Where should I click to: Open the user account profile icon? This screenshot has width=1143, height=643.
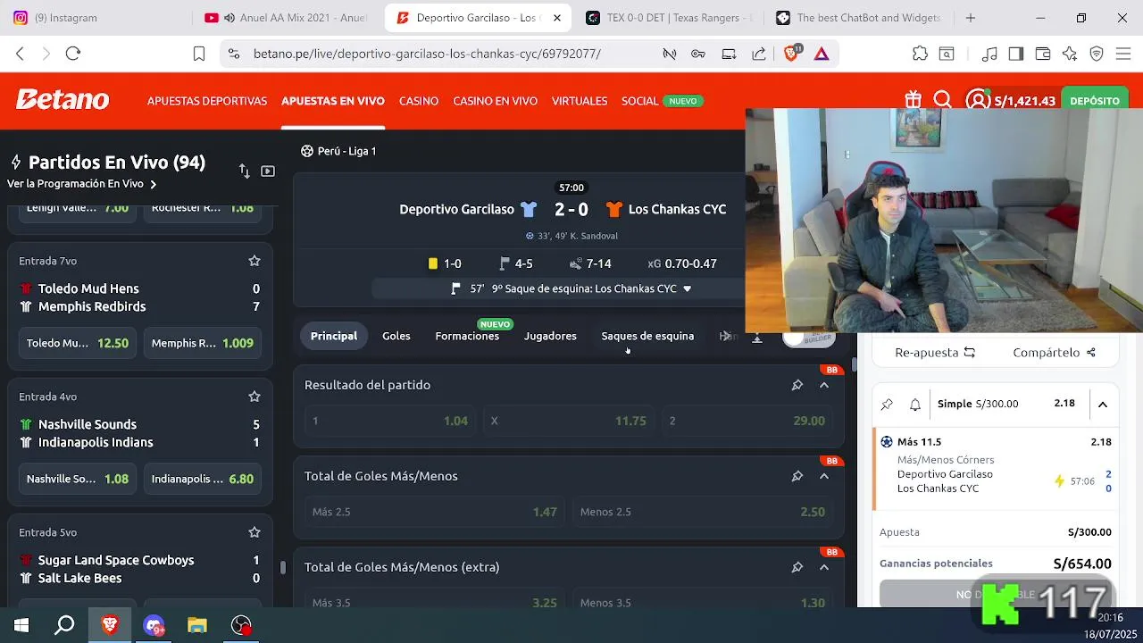pyautogui.click(x=978, y=100)
